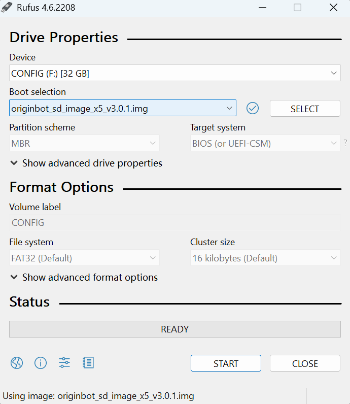Open the Cluster size dropdown
The width and height of the screenshot is (350, 404).
265,258
